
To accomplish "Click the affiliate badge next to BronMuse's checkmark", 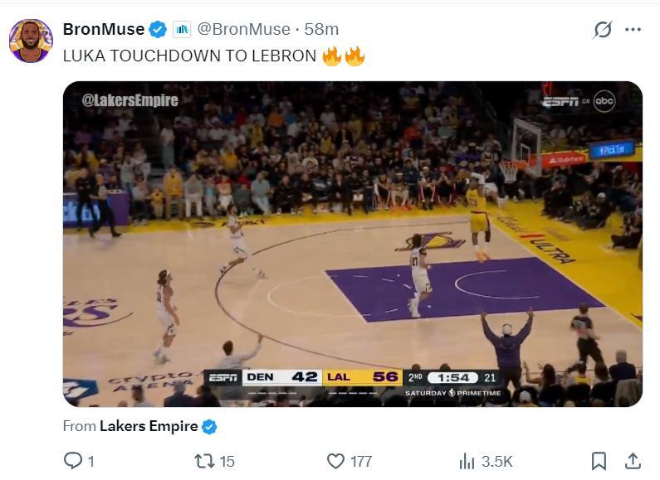I will tap(182, 30).
